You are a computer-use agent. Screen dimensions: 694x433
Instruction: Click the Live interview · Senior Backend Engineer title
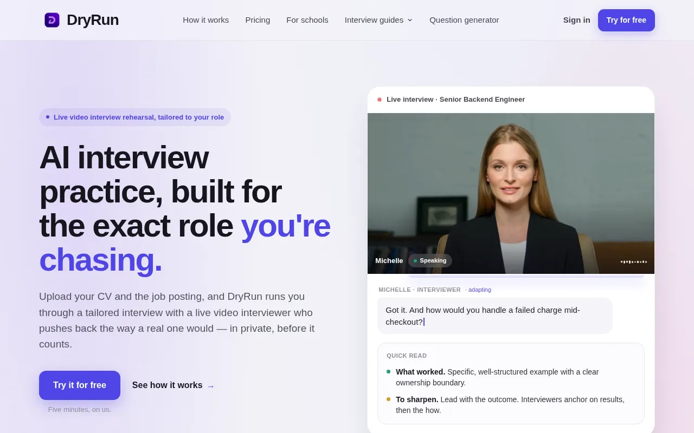(455, 100)
